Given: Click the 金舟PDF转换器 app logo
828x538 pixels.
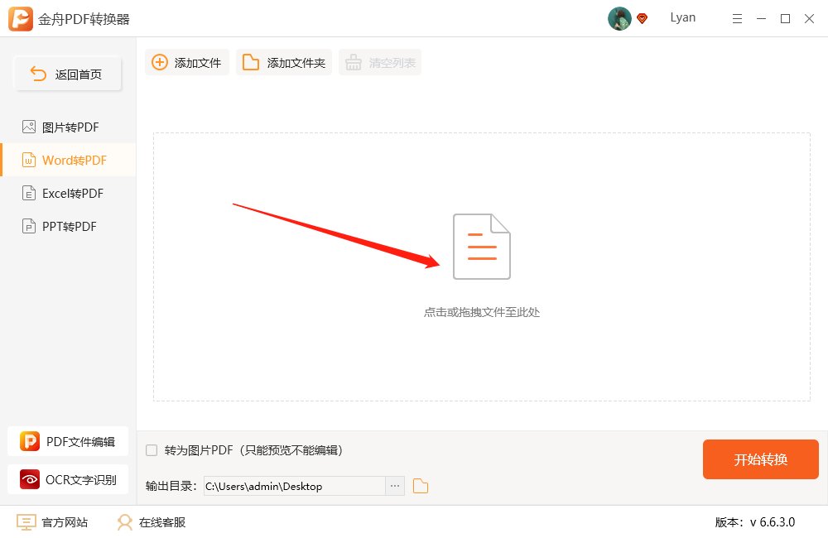Looking at the screenshot, I should [x=21, y=18].
